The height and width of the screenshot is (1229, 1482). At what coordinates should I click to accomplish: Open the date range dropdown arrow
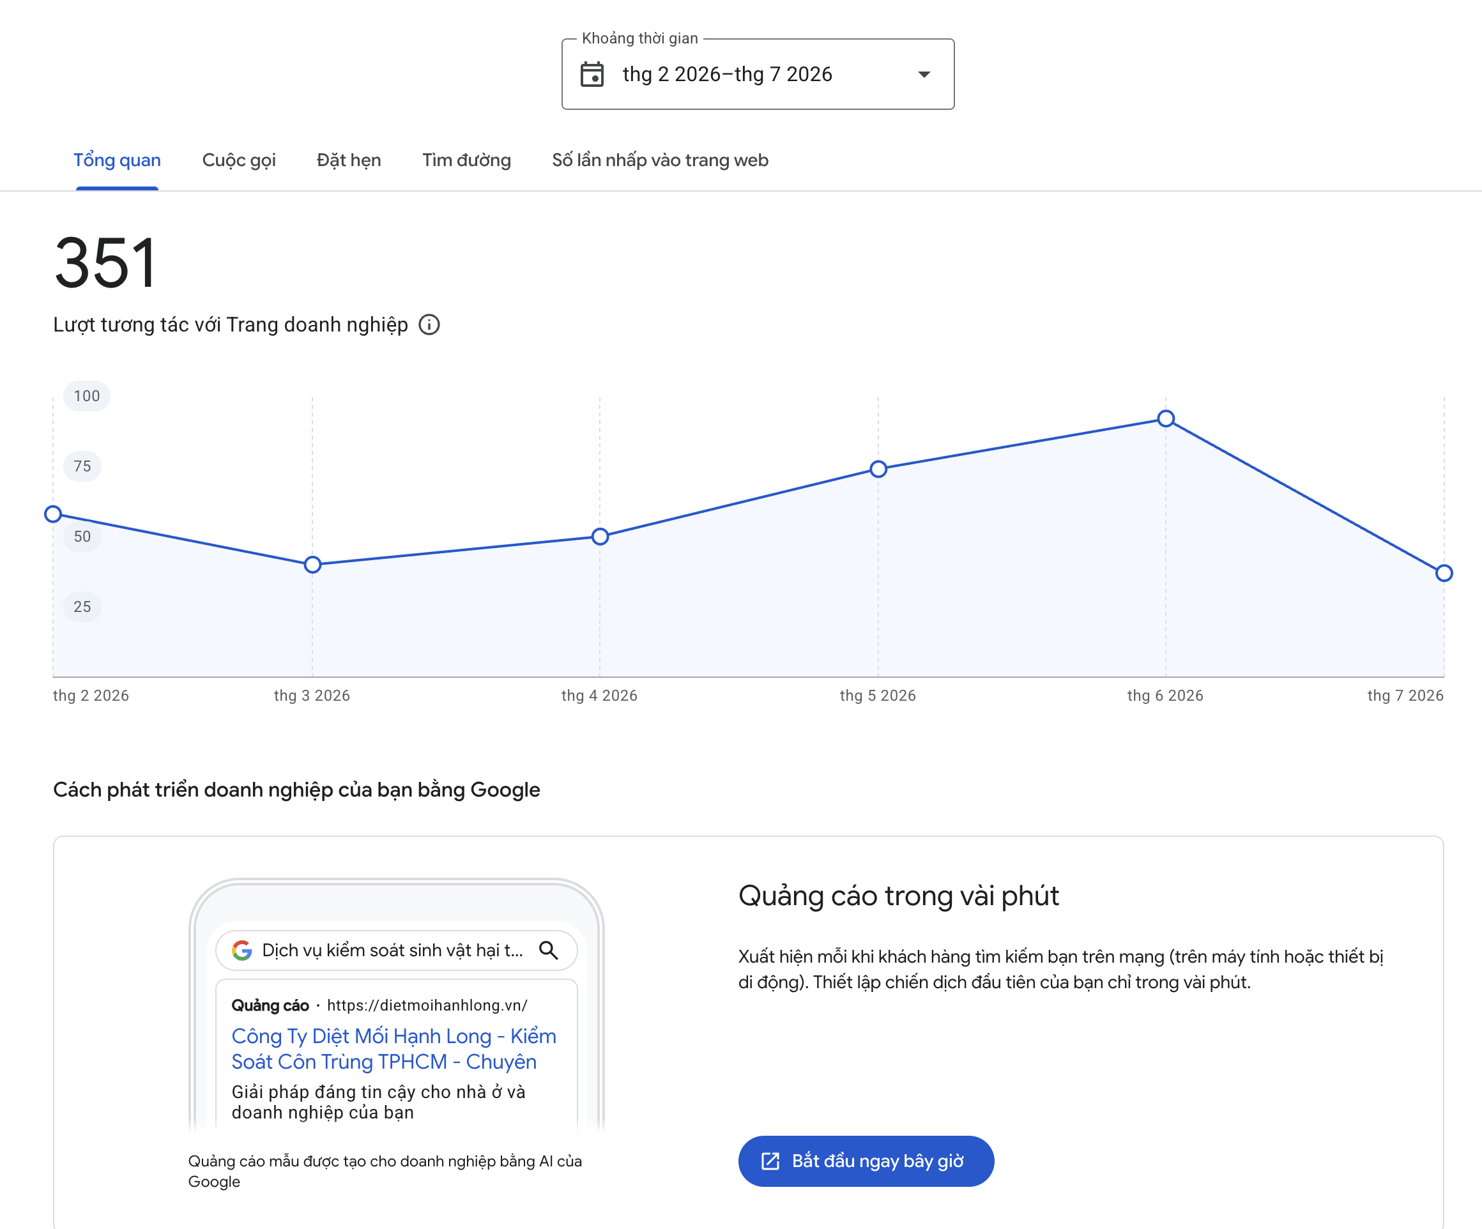(924, 74)
